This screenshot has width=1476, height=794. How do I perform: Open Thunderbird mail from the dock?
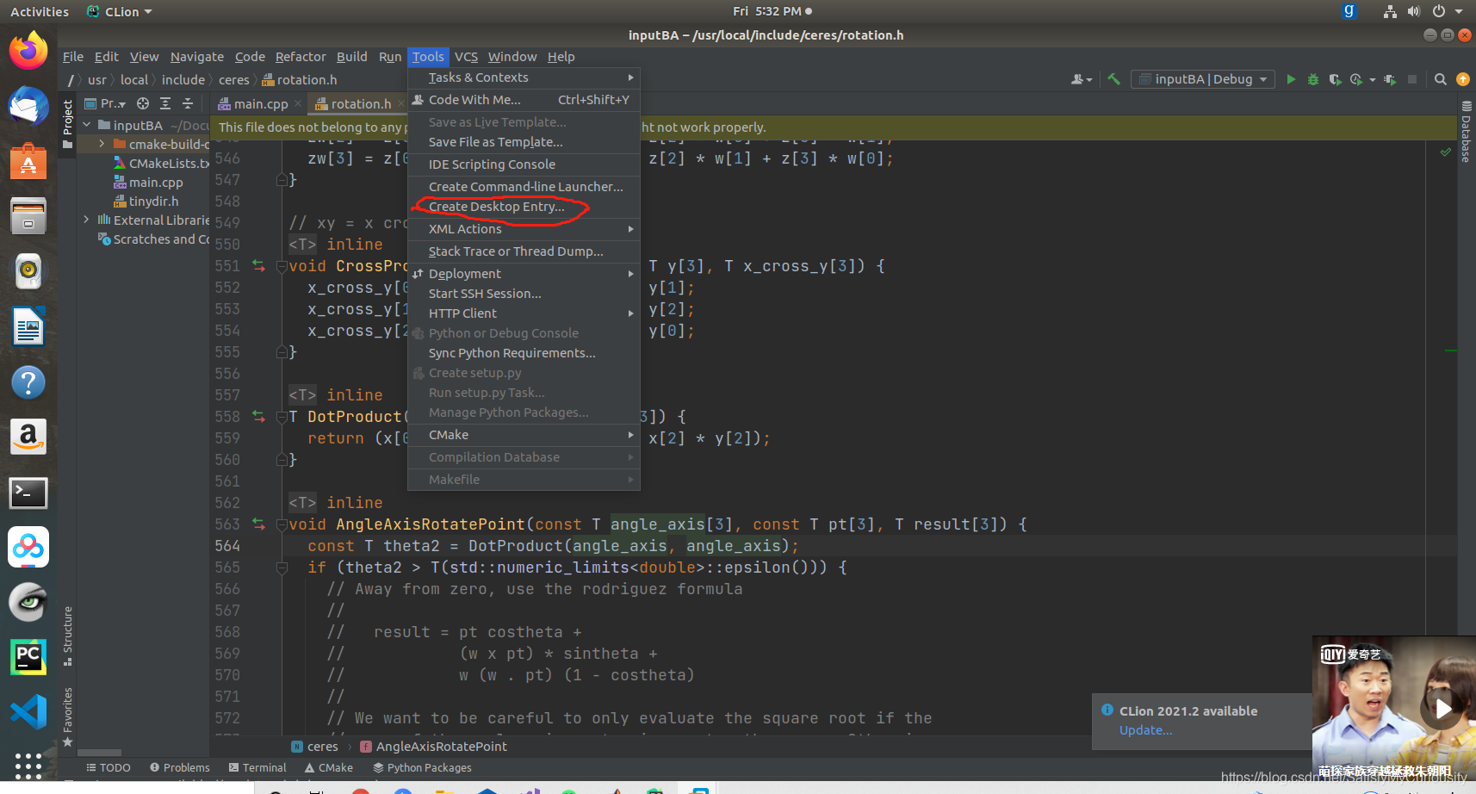tap(28, 106)
